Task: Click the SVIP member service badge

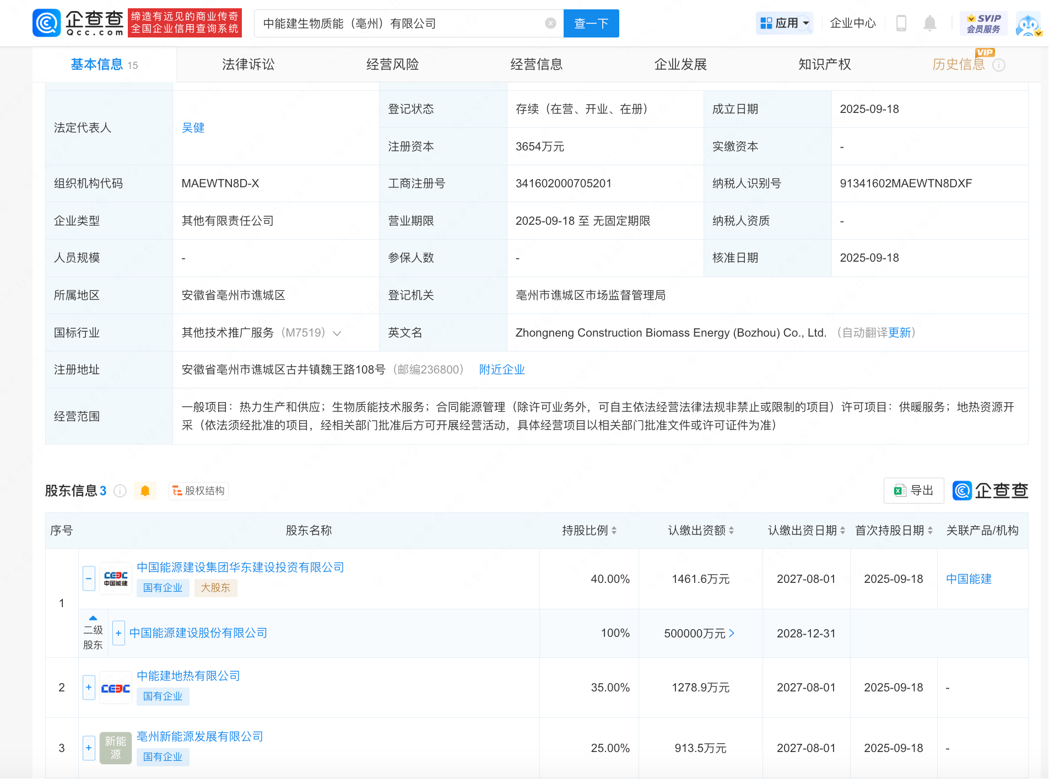Action: [x=983, y=23]
